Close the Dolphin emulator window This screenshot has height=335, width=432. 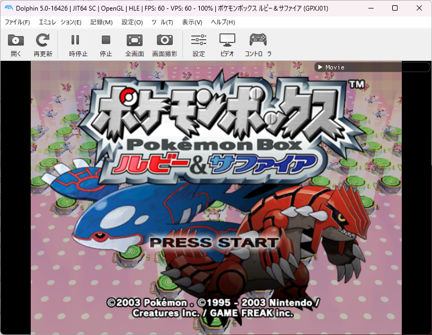coord(419,8)
